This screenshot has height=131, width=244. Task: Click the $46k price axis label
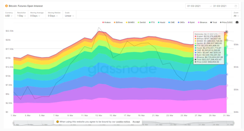pos(236,112)
